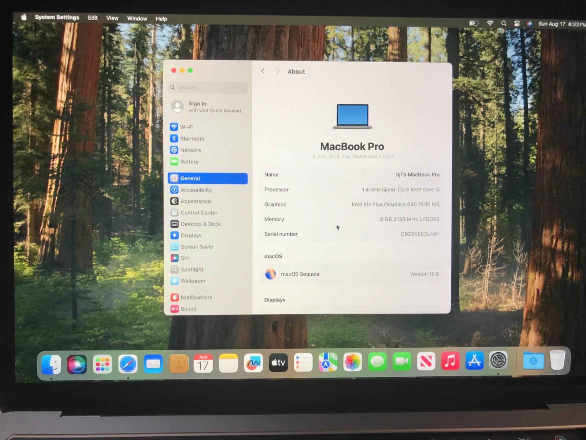586x440 pixels.
Task: Open the Help menu
Action: (x=161, y=18)
